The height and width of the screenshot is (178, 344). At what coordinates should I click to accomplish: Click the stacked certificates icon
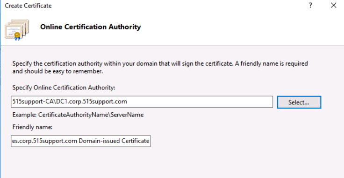(x=17, y=30)
